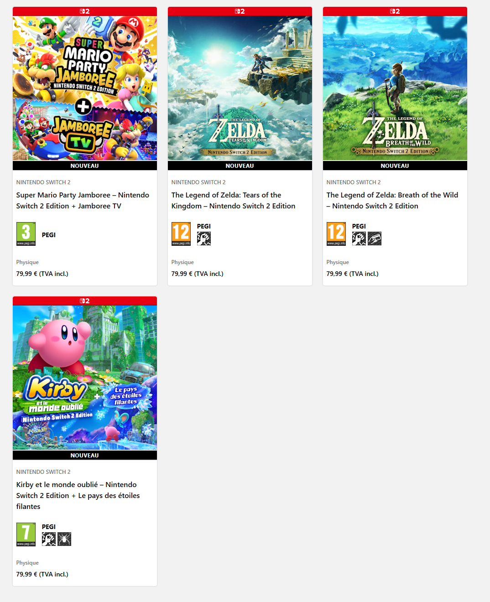
Task: Click the Physique label on Breath of the Wild card
Action: (x=338, y=262)
